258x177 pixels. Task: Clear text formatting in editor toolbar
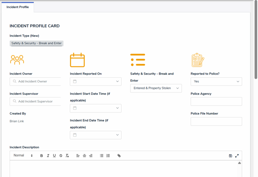(67, 156)
